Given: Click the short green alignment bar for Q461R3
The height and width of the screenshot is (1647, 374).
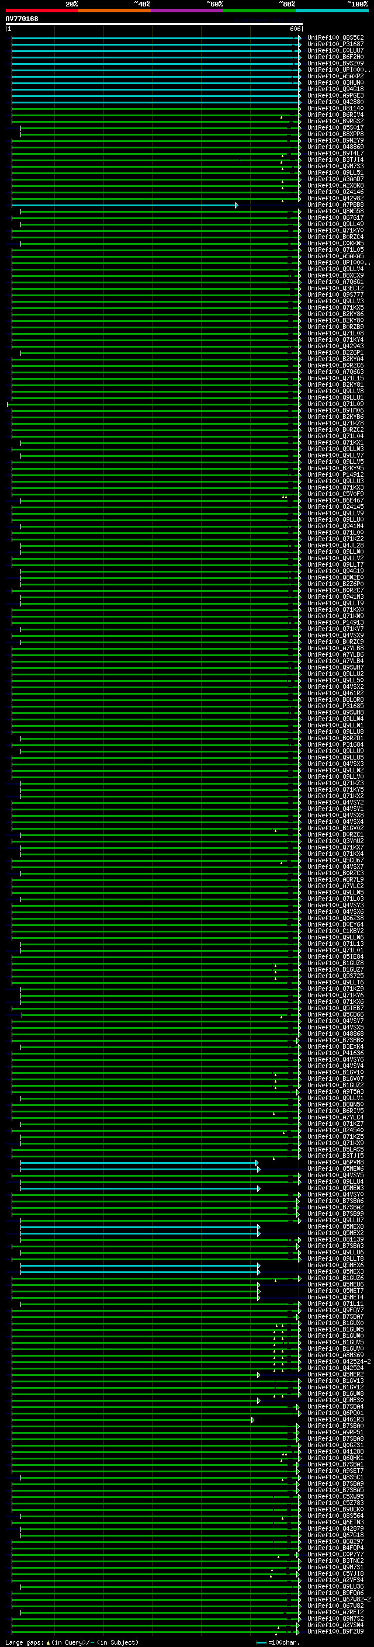Looking at the screenshot, I should click(133, 1419).
